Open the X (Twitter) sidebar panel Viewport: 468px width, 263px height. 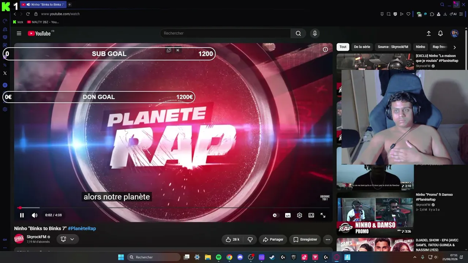coord(5,73)
